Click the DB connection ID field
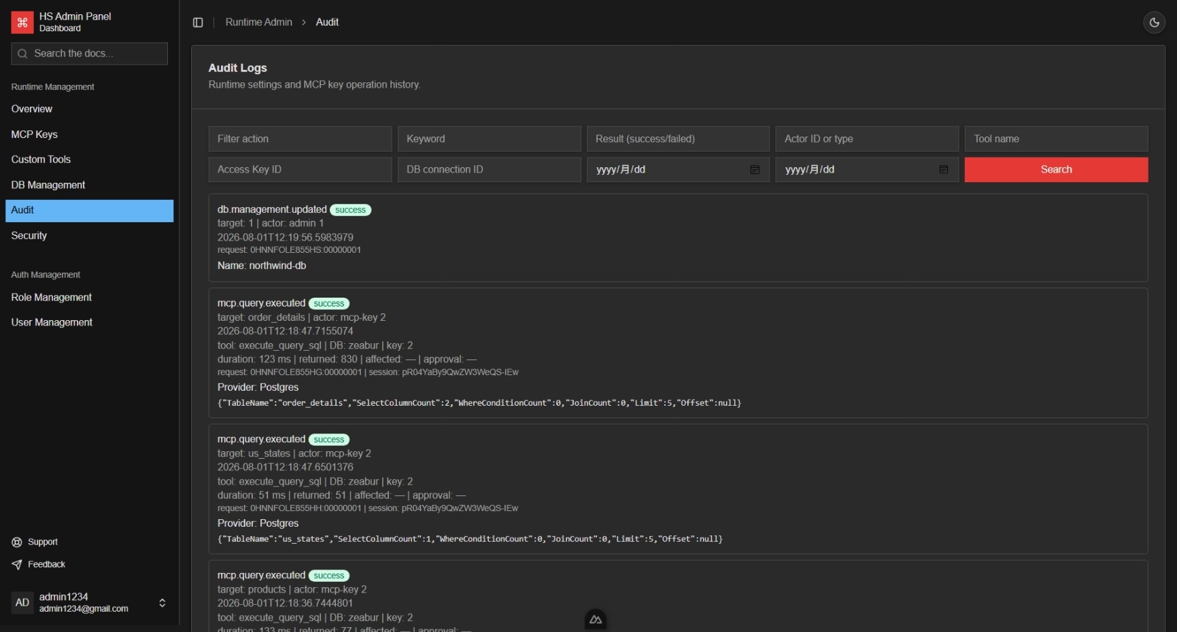This screenshot has width=1177, height=632. (x=489, y=170)
